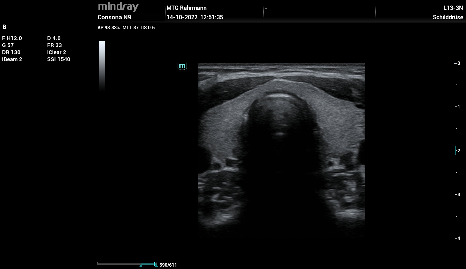Viewport: 466px width, 269px height.
Task: Click the depth parameter D 4.0
Action: click(x=54, y=38)
